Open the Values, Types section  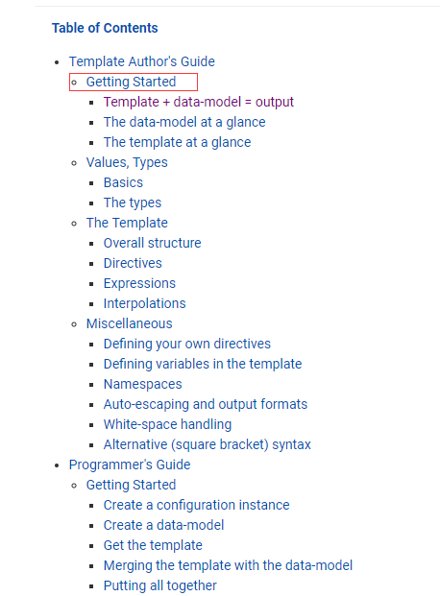click(127, 162)
